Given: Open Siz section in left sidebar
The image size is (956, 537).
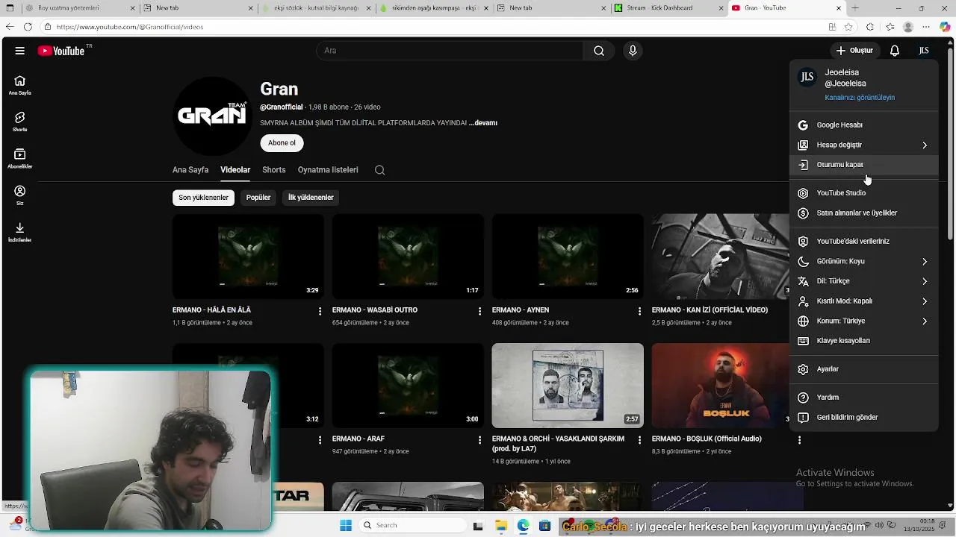Looking at the screenshot, I should pos(20,195).
